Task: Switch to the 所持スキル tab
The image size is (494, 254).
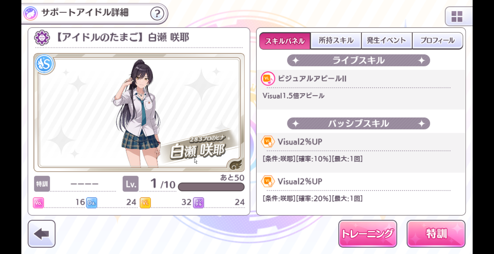Action: [x=336, y=41]
